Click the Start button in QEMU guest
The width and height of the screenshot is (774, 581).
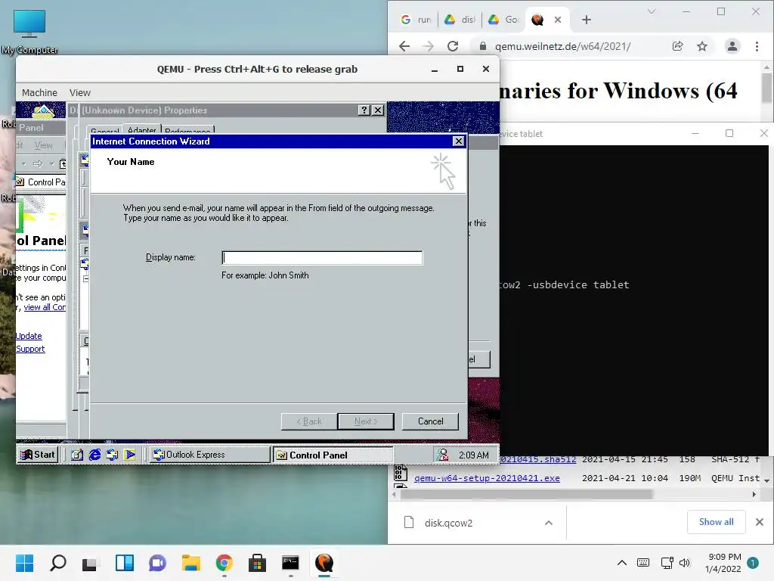click(38, 455)
